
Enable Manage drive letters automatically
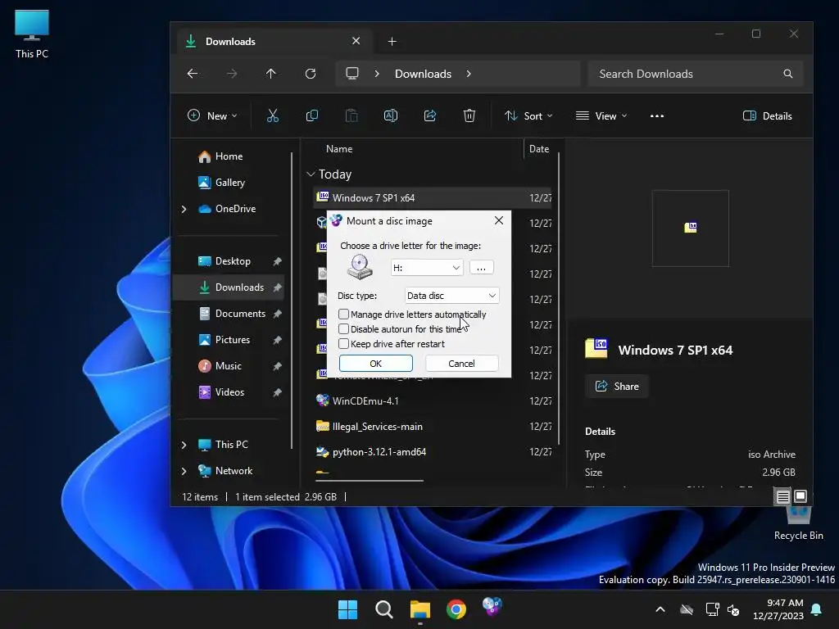tap(344, 314)
